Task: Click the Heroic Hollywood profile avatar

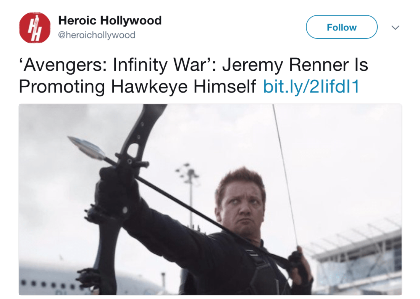Action: [35, 27]
